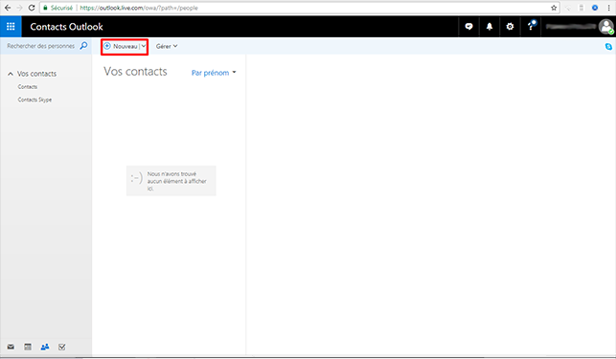Open the Par prénom sort dropdown
The image size is (616, 359).
[x=214, y=73]
